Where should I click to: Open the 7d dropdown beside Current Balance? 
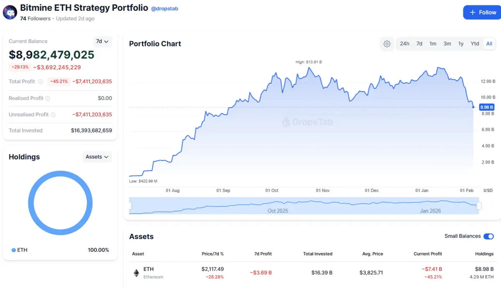pos(102,41)
